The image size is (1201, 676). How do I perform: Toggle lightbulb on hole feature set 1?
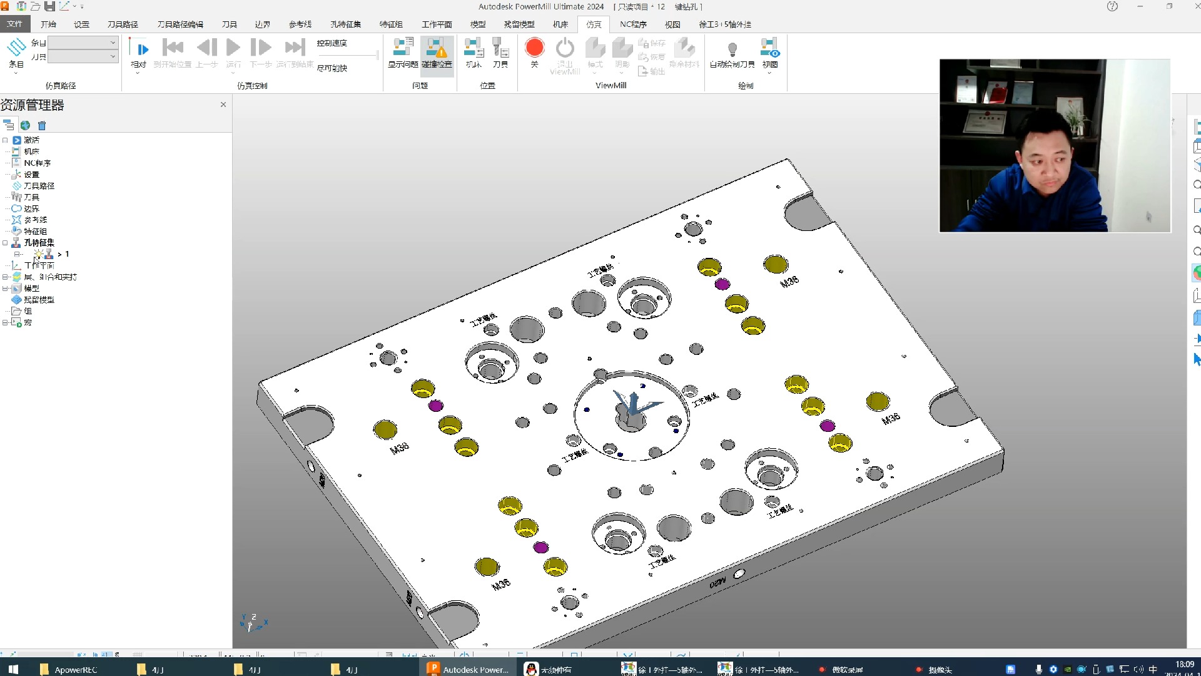click(39, 254)
